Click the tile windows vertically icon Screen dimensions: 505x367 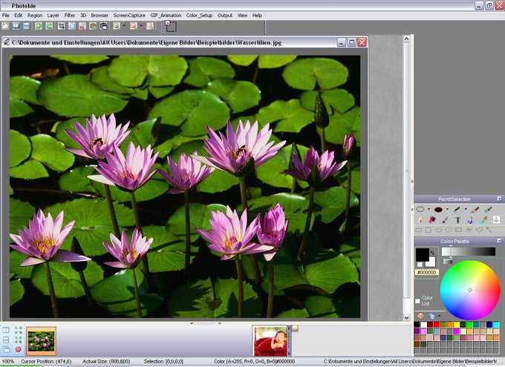[6, 330]
